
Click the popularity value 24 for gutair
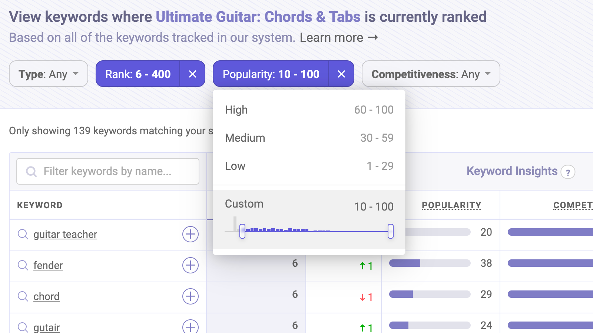(486, 326)
